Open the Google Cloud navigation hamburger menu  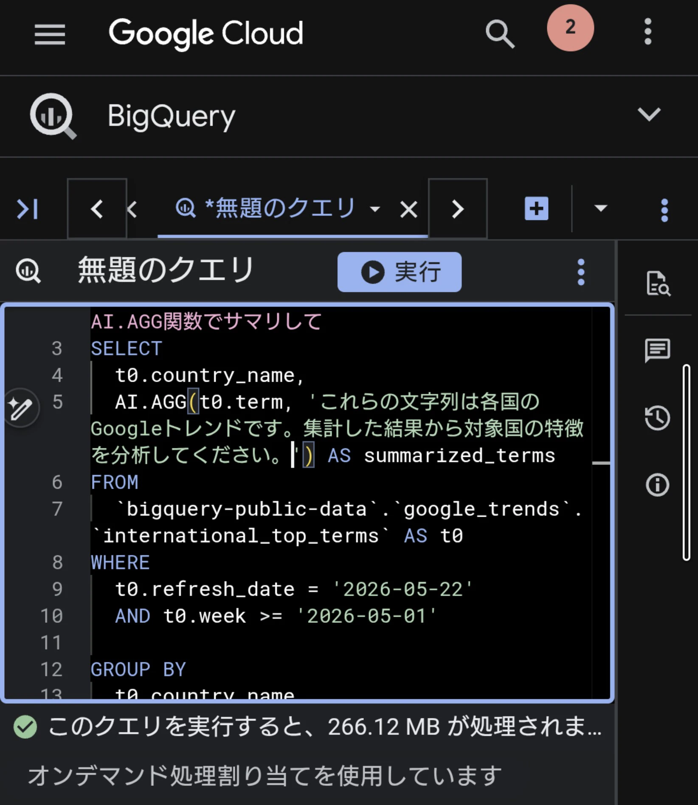click(x=50, y=34)
